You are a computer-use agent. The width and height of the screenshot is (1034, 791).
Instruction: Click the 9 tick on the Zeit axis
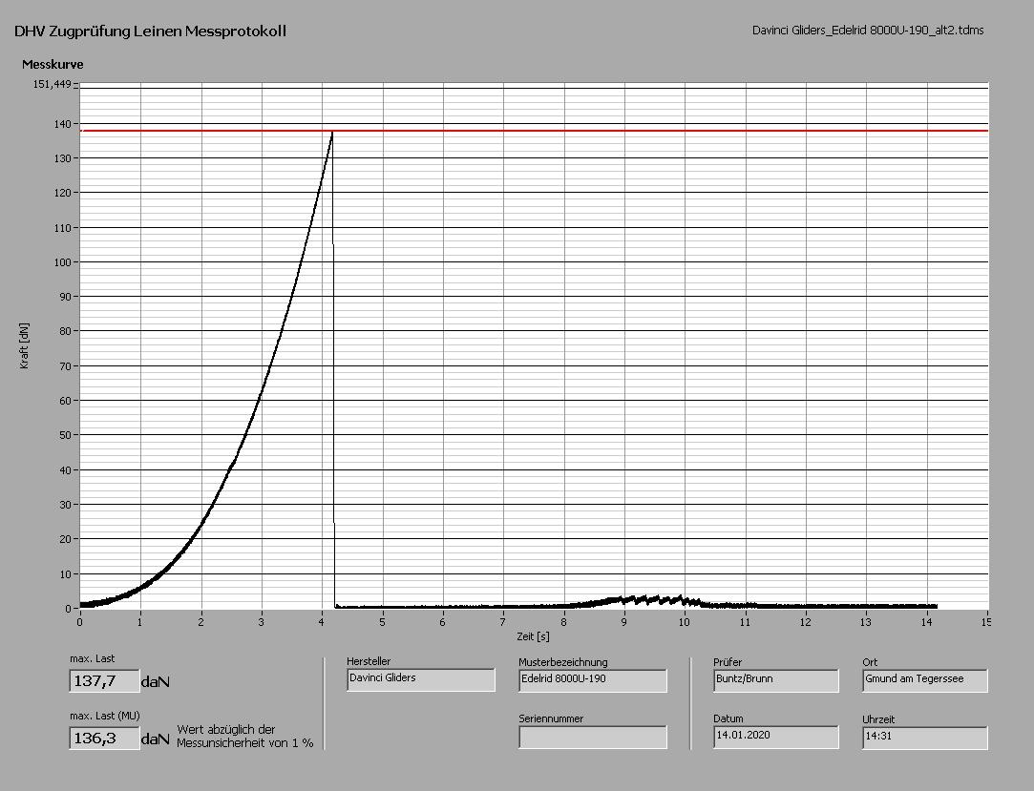click(623, 621)
